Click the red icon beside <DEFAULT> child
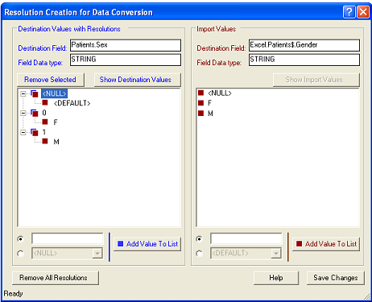 pos(45,103)
